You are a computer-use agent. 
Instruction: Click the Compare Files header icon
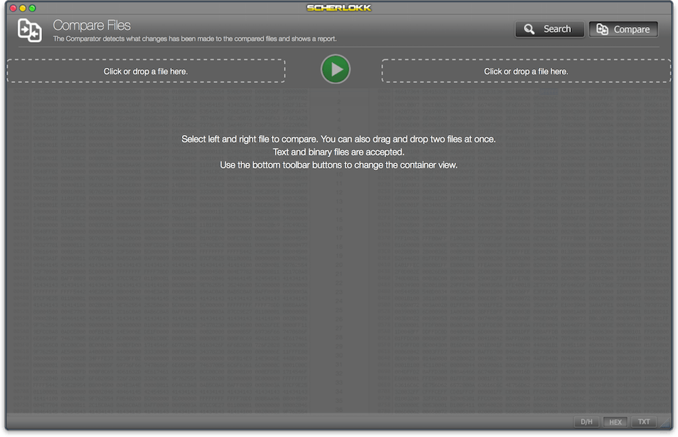(x=29, y=31)
